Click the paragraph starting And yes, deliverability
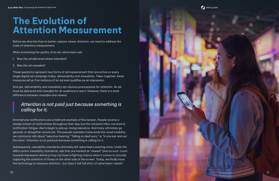This screenshot has width=279, height=181. click(x=67, y=91)
